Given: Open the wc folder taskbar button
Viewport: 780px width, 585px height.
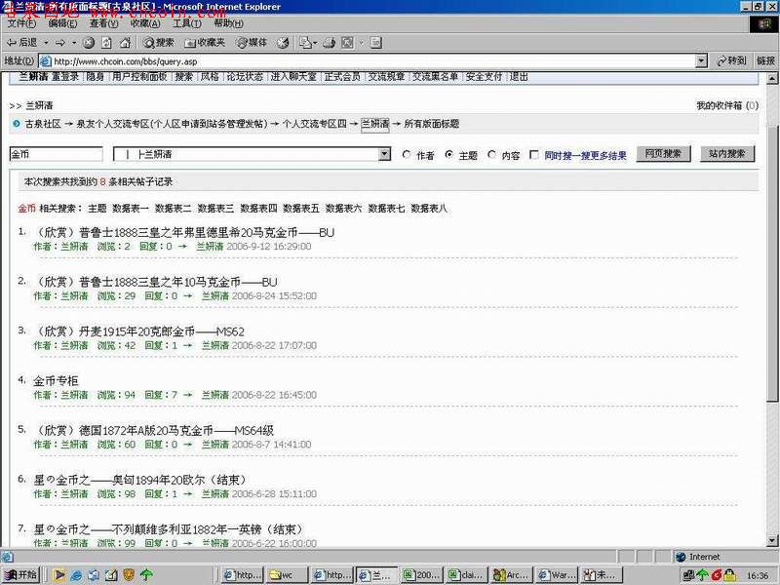Looking at the screenshot, I should (286, 575).
